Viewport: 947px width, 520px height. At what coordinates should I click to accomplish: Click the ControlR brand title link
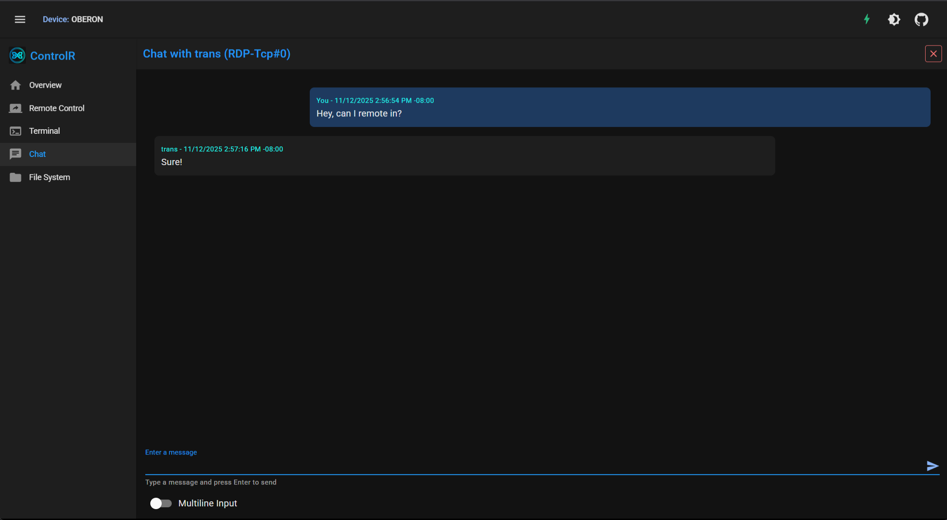point(53,56)
